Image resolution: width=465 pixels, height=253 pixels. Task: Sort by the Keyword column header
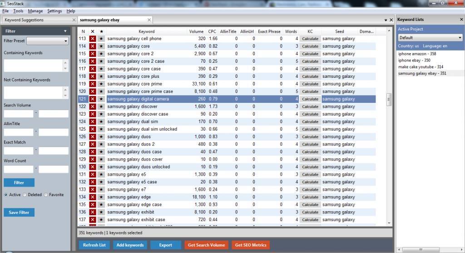[x=147, y=31]
